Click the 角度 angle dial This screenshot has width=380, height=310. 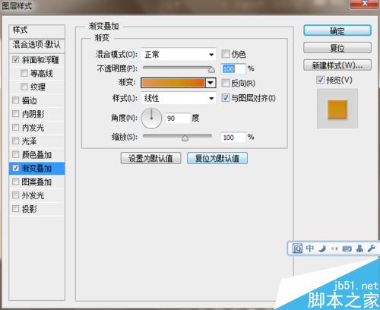coord(151,119)
